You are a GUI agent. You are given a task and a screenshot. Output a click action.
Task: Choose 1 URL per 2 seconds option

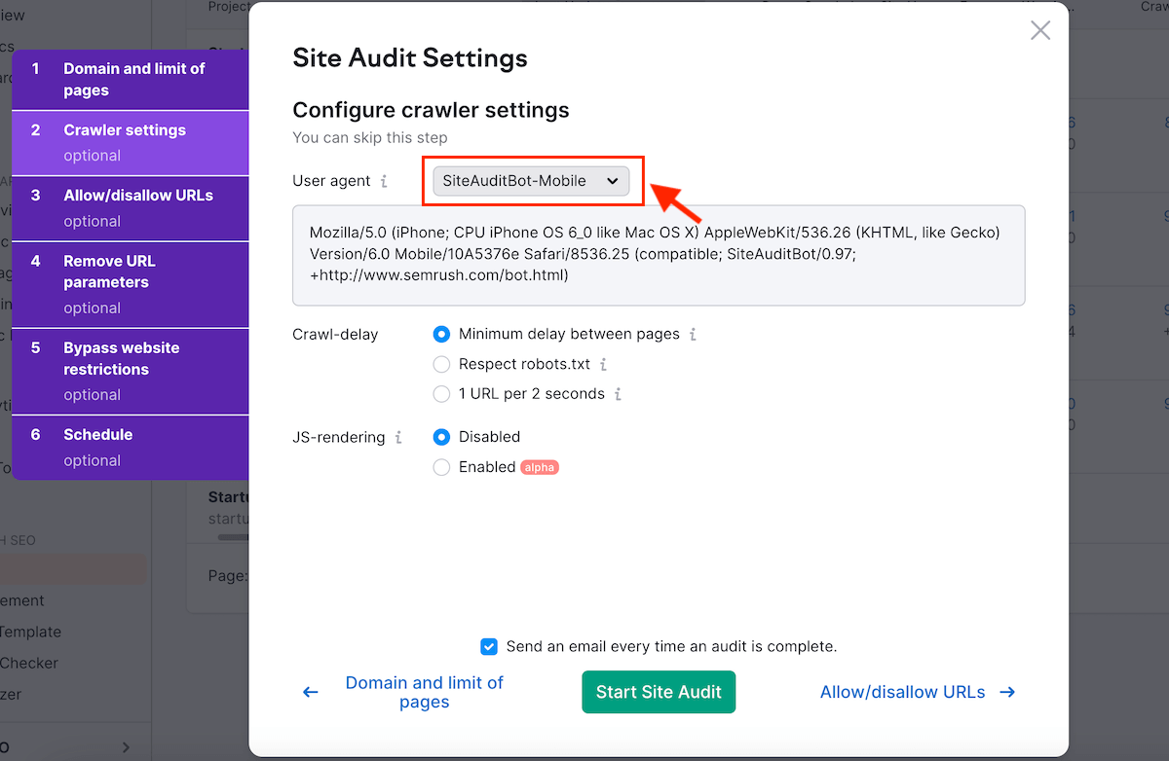[441, 394]
